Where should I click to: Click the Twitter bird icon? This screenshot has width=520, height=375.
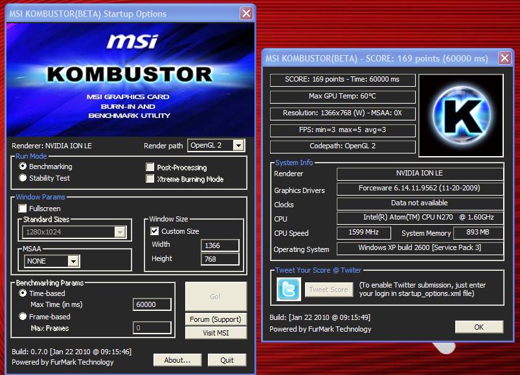pos(289,290)
